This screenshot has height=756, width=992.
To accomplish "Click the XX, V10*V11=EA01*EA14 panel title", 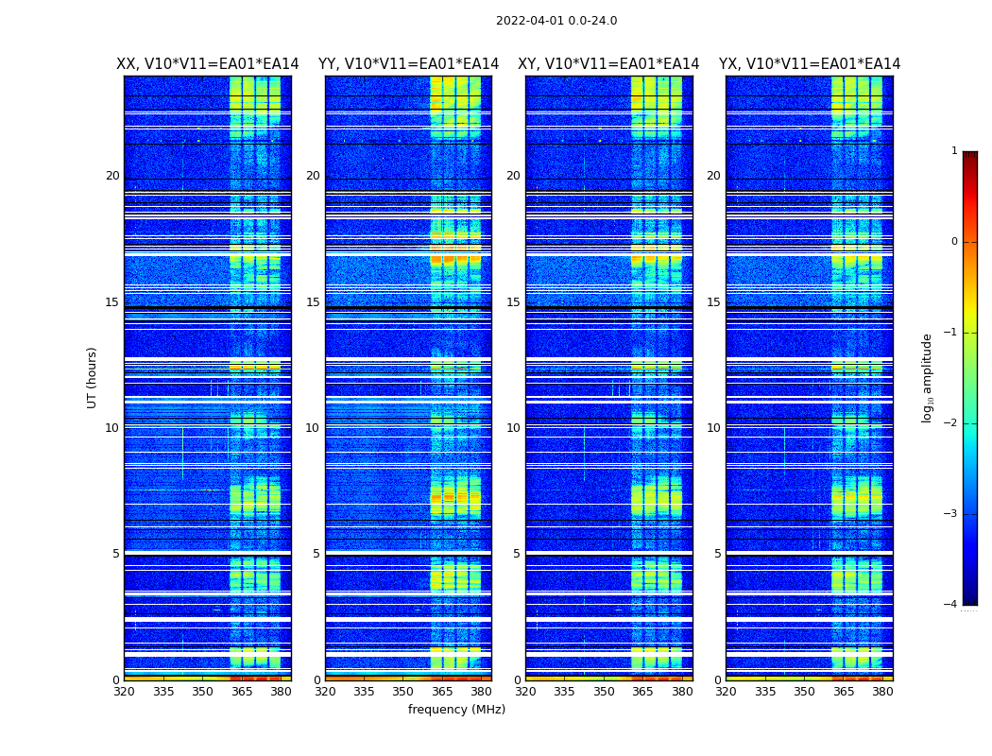I will click(208, 64).
